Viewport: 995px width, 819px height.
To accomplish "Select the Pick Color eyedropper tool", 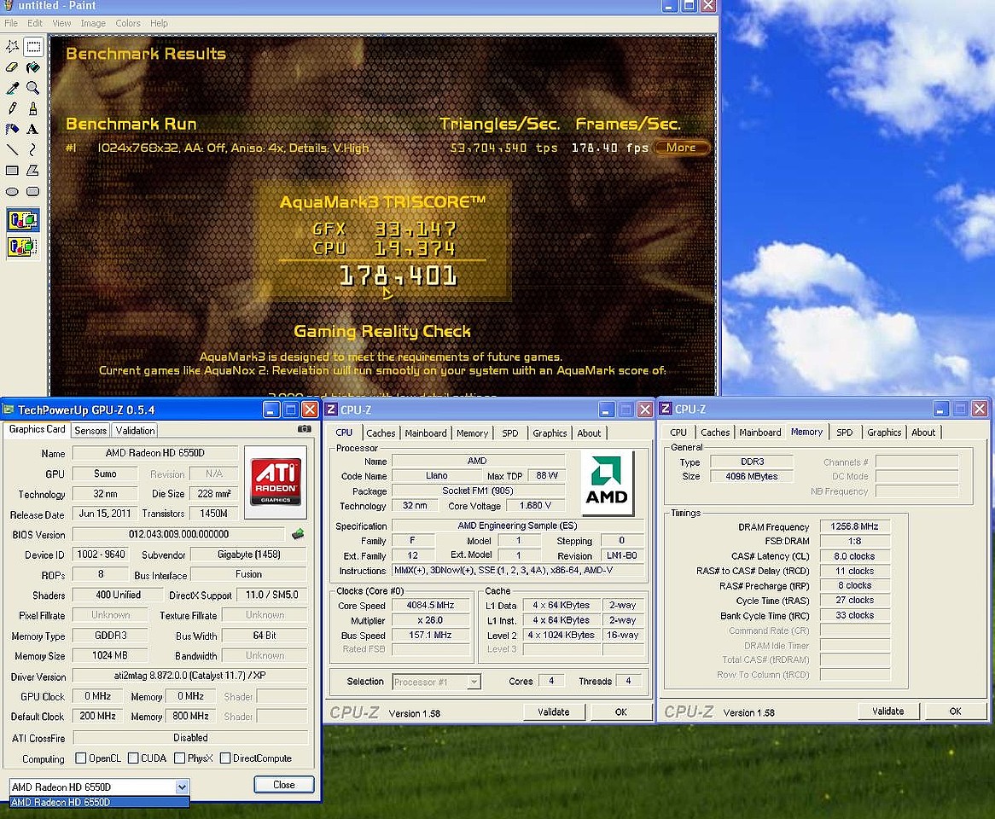I will coord(12,88).
